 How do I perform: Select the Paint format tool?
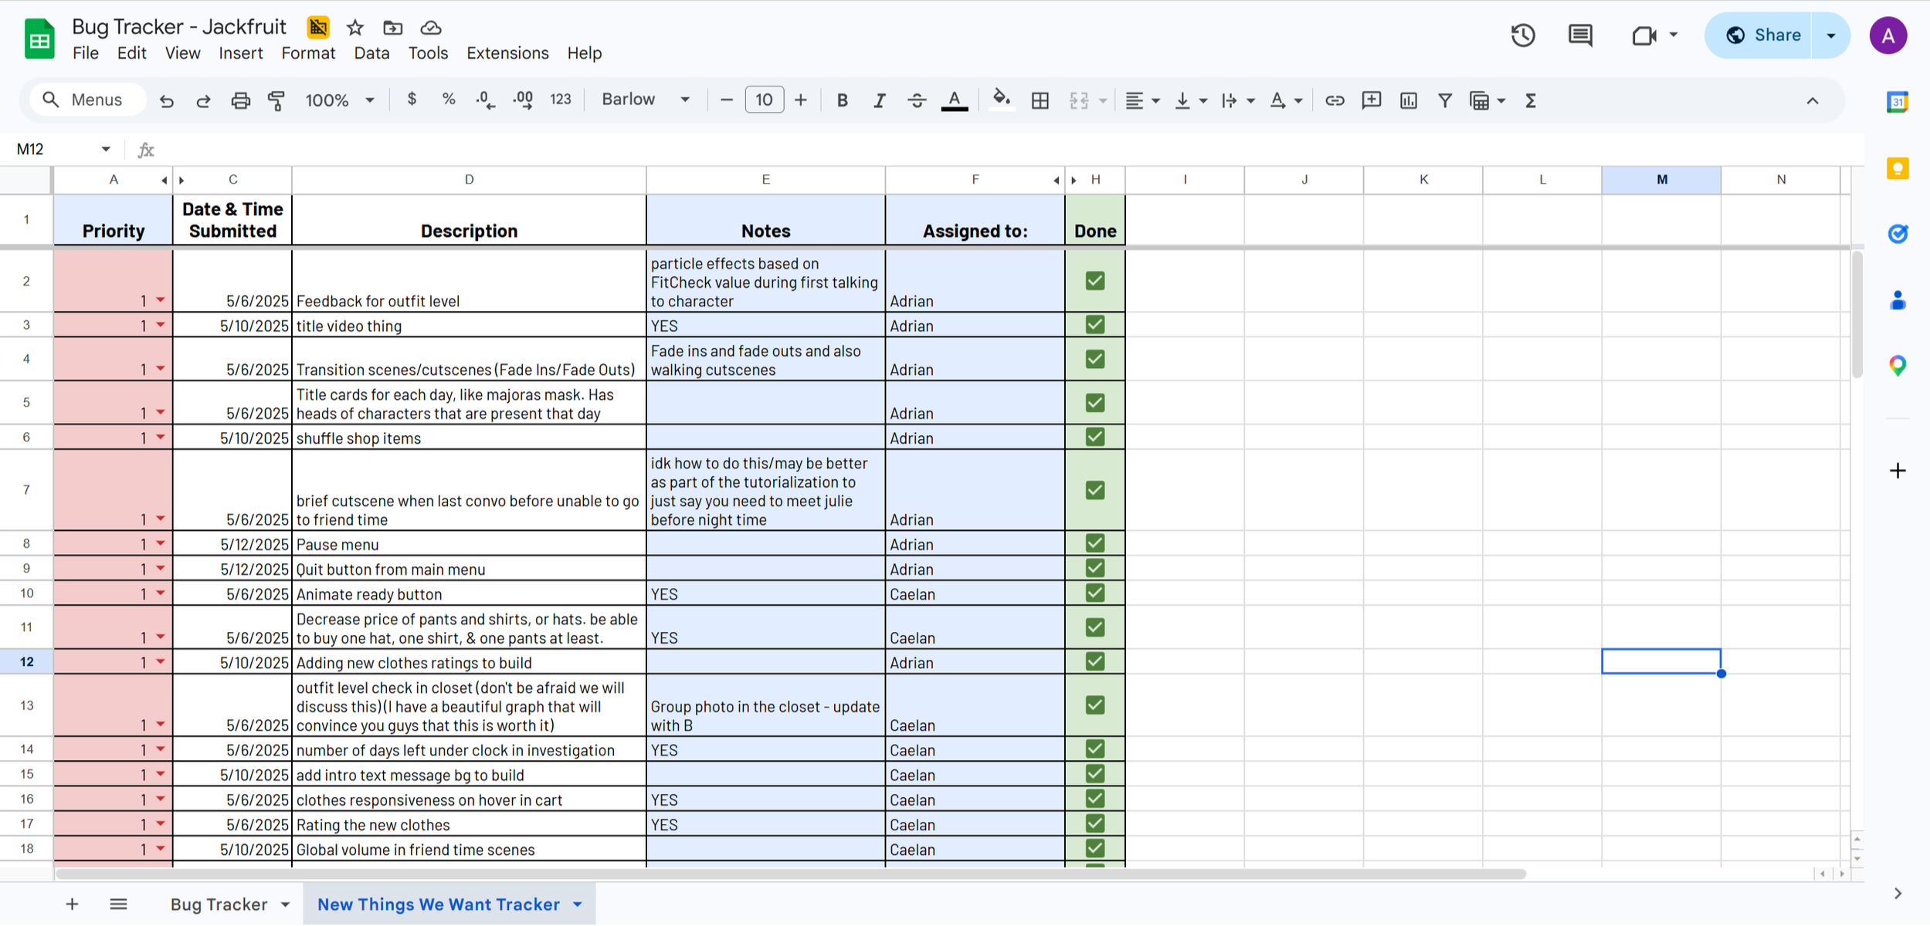click(276, 100)
